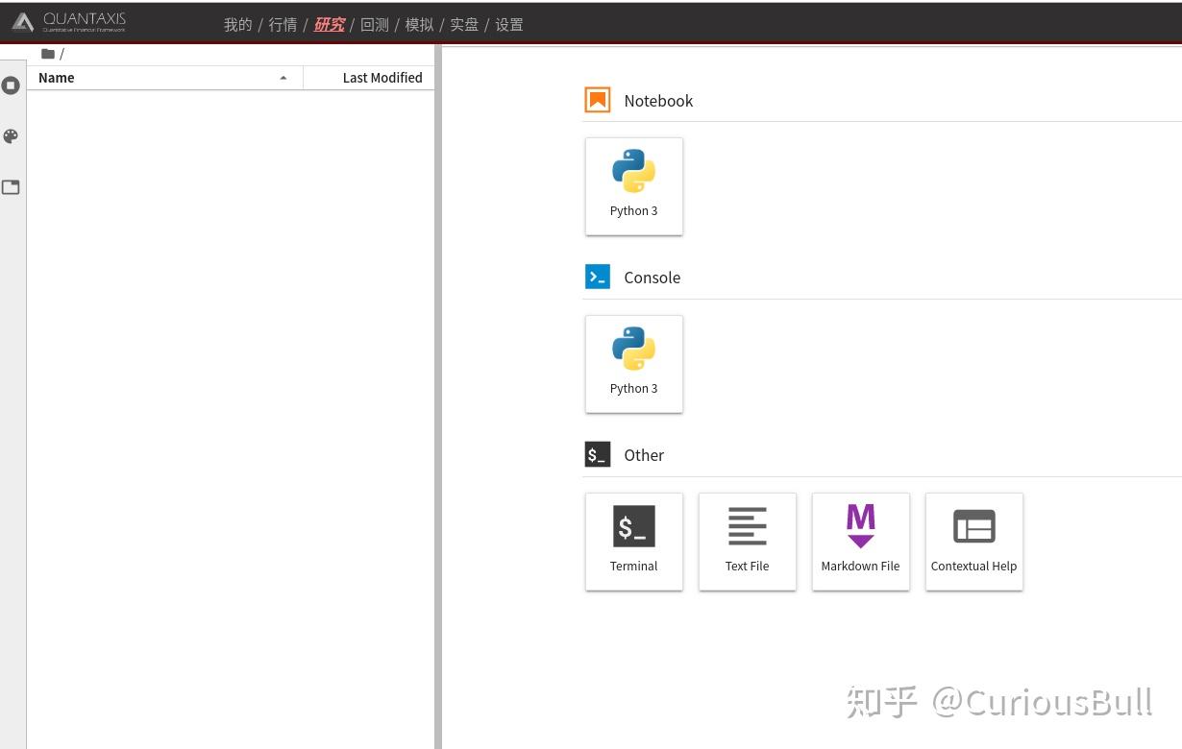Go to the 回测 section
The width and height of the screenshot is (1182, 749).
[374, 25]
